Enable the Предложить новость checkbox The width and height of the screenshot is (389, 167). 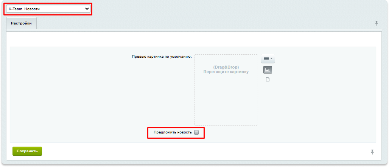tap(196, 132)
